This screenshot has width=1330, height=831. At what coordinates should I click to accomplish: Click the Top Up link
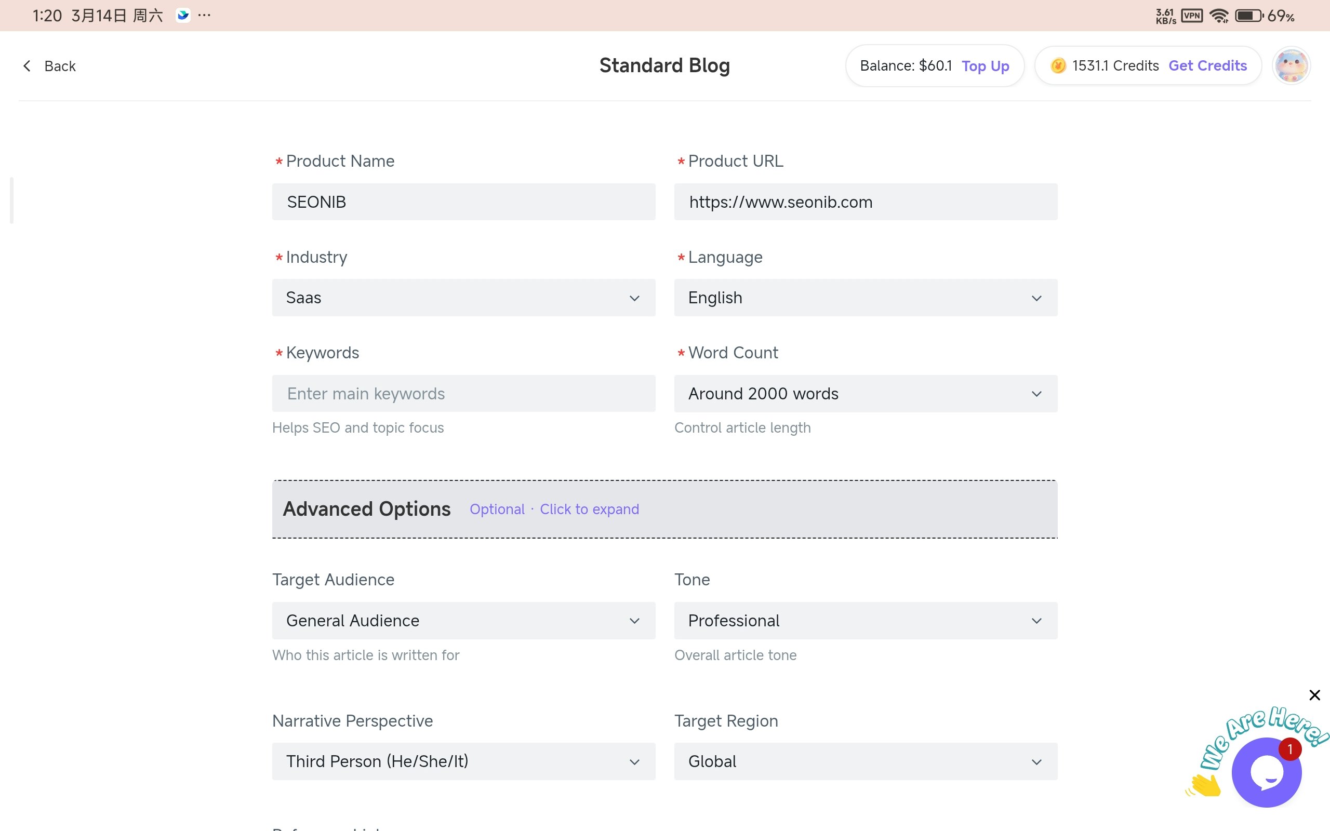[985, 66]
